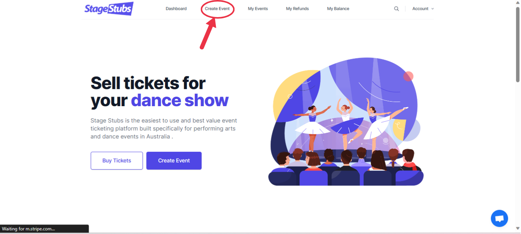
Task: Click the Account chevron arrow
Action: coord(432,9)
